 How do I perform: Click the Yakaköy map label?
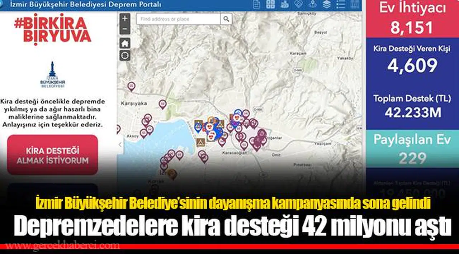[x=345, y=57]
